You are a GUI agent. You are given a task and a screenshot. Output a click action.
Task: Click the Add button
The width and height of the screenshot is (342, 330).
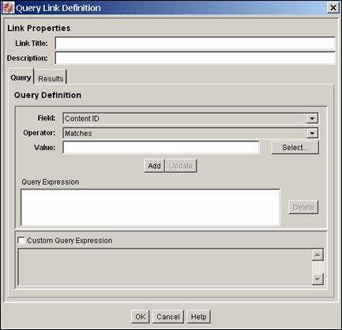pos(154,166)
